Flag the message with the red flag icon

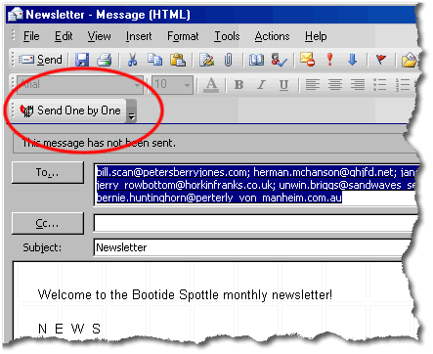click(380, 60)
